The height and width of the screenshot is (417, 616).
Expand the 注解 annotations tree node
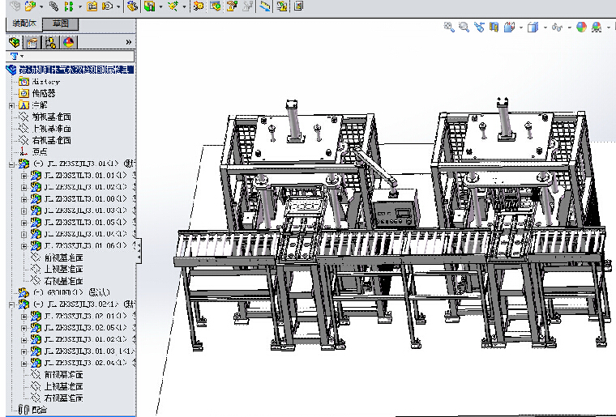click(11, 105)
